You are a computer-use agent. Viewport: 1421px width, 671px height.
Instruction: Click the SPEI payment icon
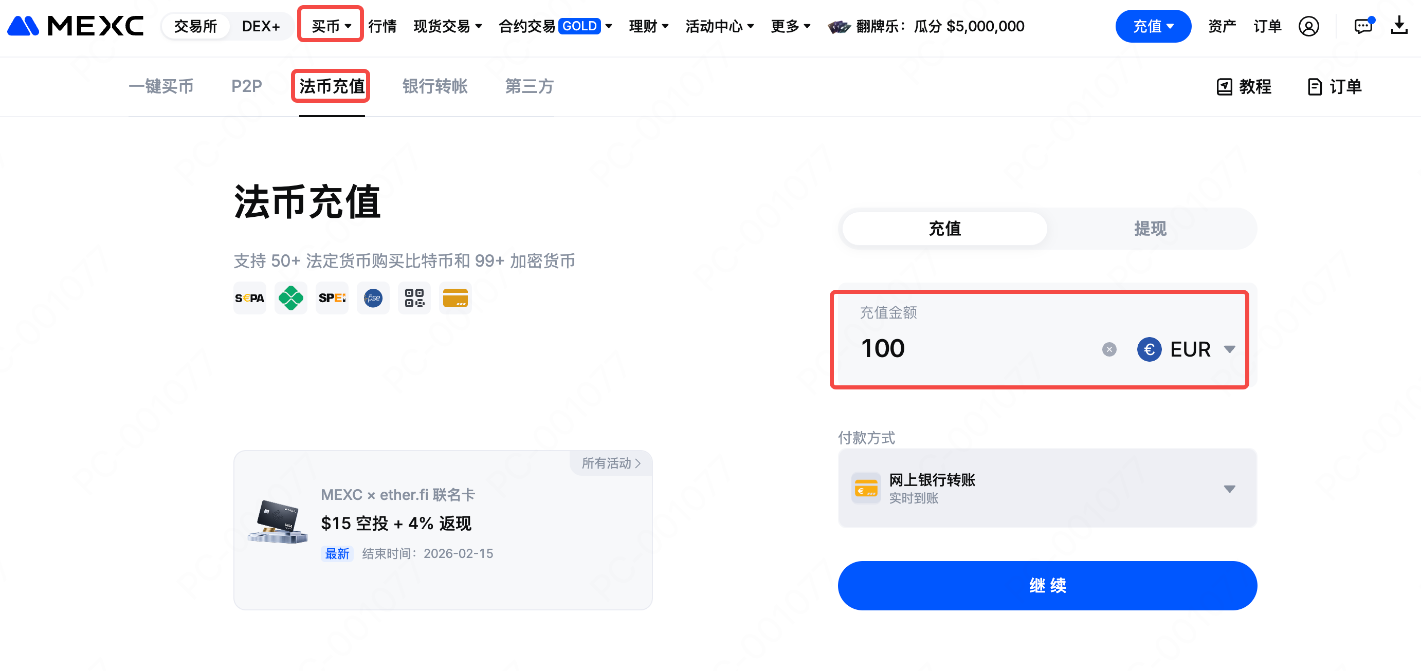coord(332,299)
